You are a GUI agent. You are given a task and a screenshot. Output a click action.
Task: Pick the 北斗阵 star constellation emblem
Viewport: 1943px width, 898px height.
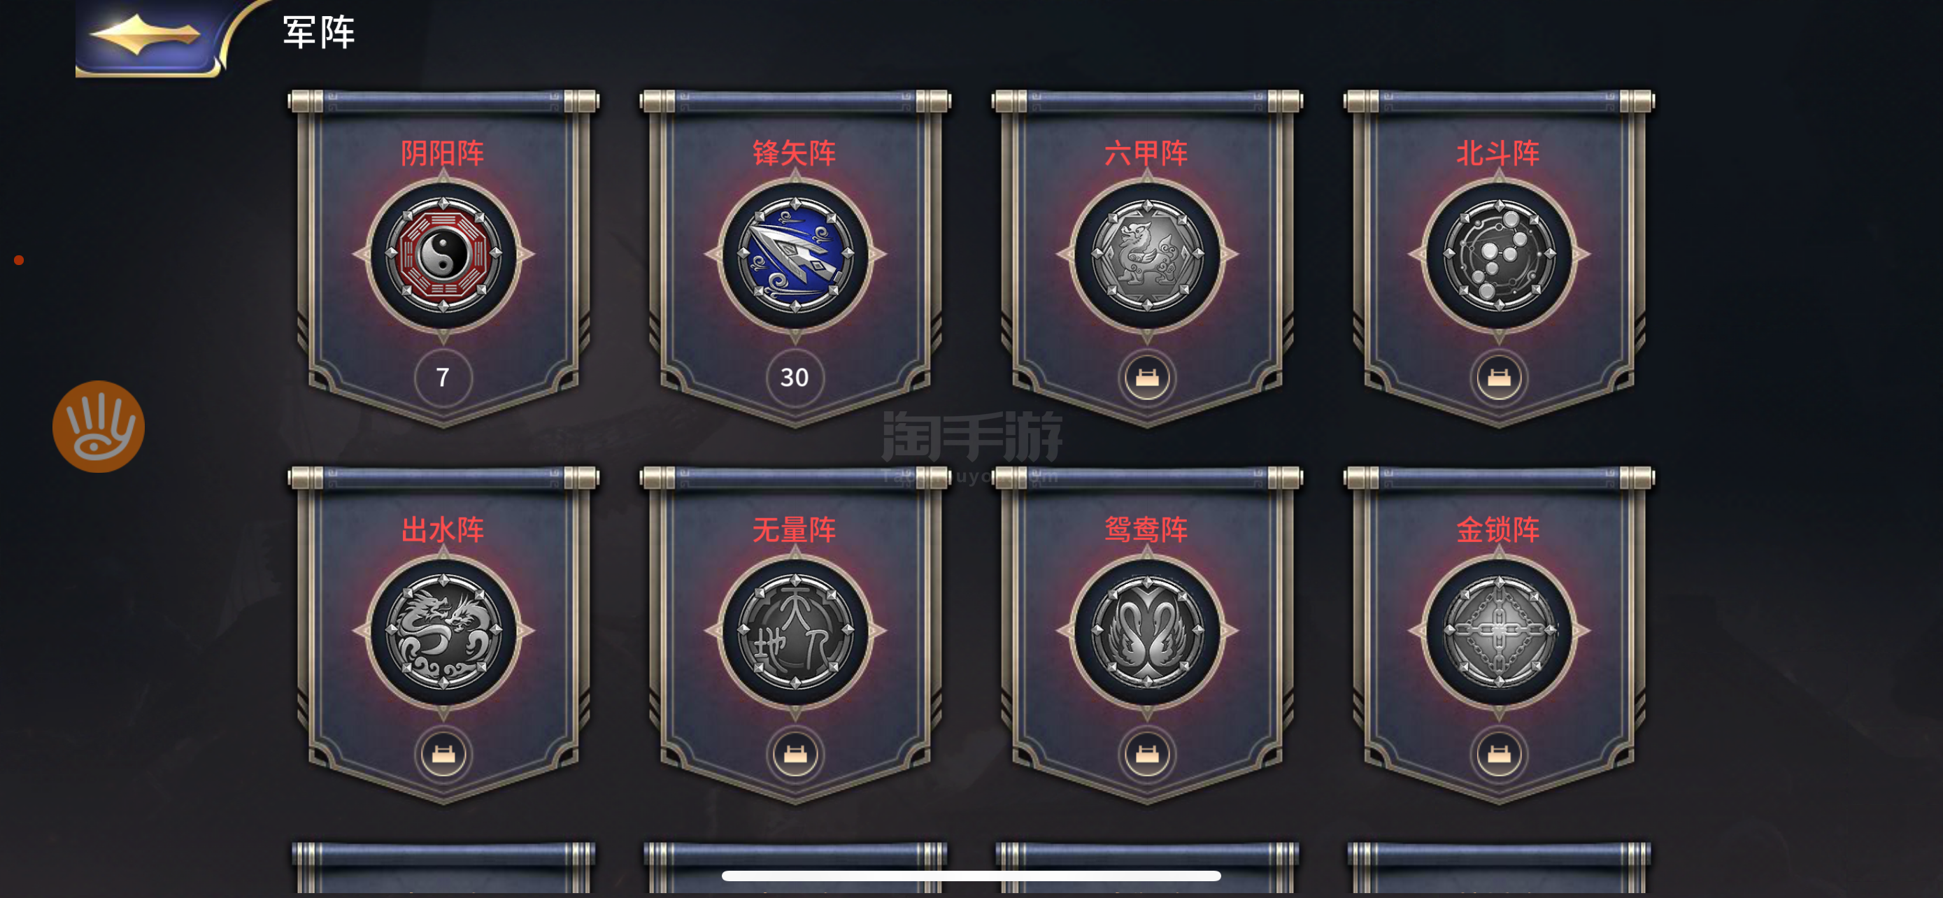[1500, 253]
